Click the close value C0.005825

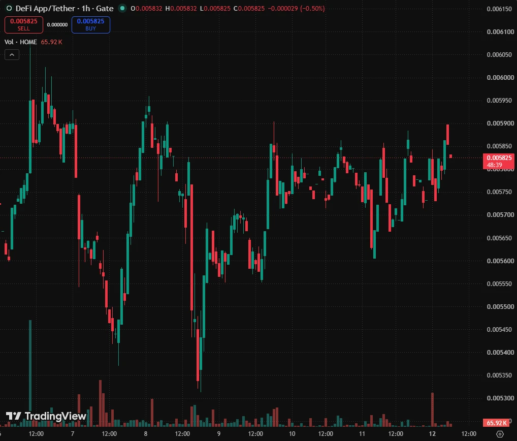pyautogui.click(x=249, y=9)
